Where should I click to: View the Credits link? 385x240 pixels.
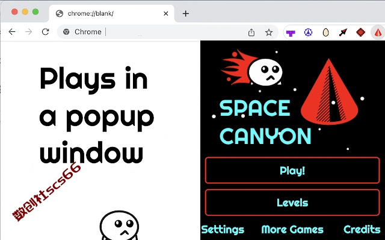coord(362,229)
